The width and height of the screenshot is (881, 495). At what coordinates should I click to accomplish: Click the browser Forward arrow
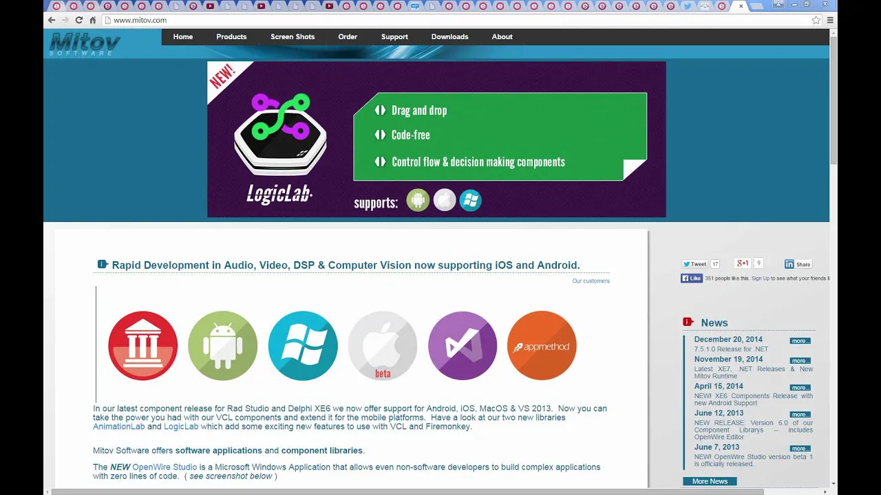coord(65,20)
